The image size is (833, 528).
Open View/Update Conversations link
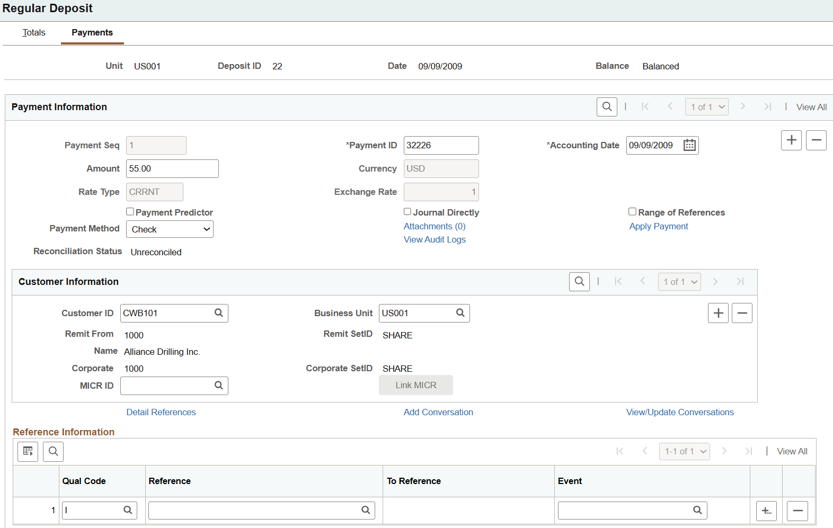[680, 412]
